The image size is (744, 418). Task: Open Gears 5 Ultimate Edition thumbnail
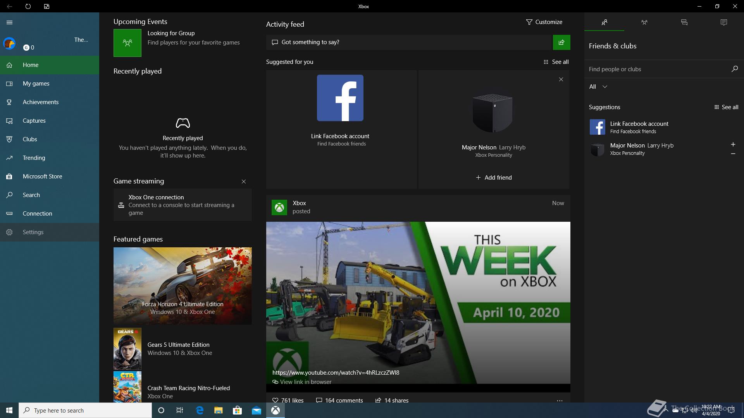tap(127, 349)
